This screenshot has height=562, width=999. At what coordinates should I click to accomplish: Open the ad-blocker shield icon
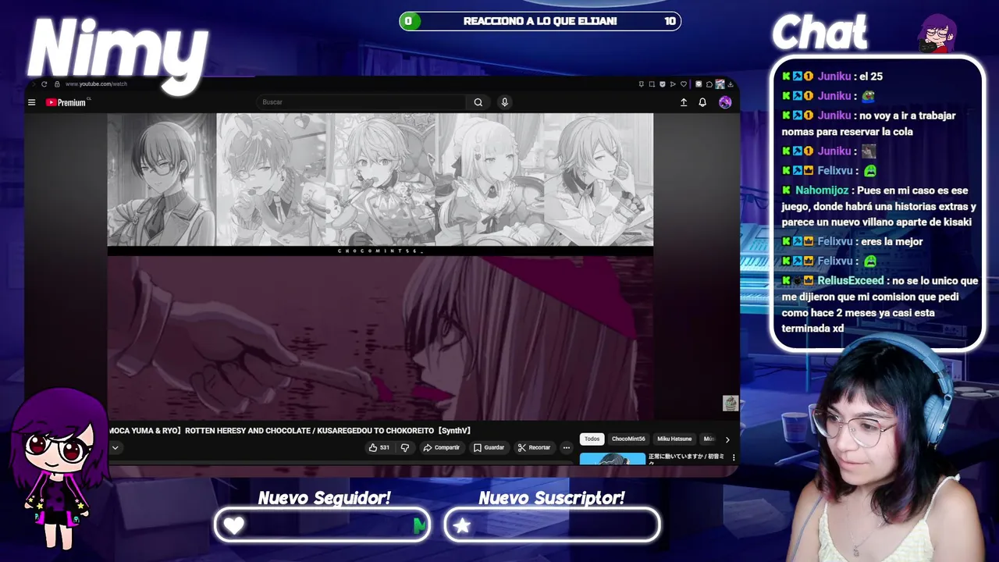tap(663, 84)
